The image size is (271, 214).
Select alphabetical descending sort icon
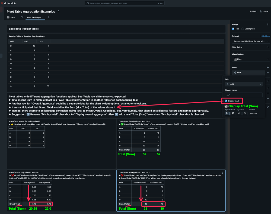(233, 113)
